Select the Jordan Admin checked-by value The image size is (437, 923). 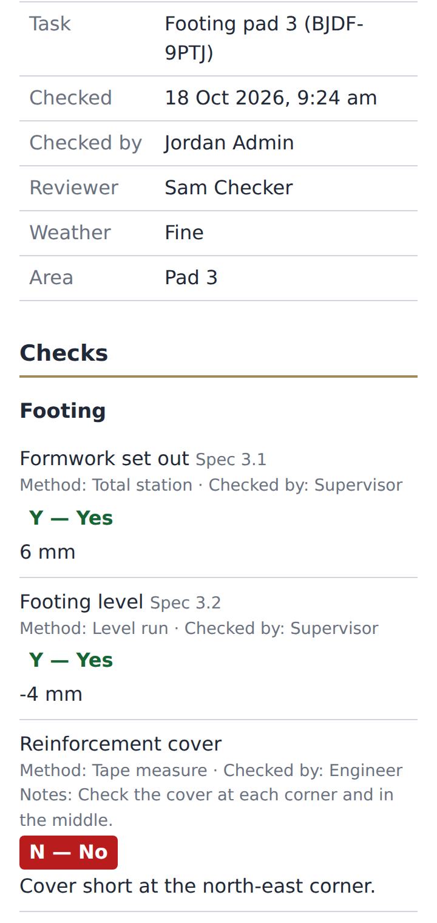coord(229,143)
